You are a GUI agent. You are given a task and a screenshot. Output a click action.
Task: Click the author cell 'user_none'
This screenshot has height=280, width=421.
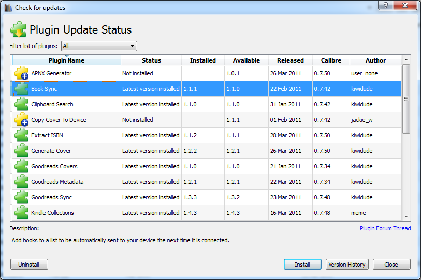pyautogui.click(x=365, y=73)
